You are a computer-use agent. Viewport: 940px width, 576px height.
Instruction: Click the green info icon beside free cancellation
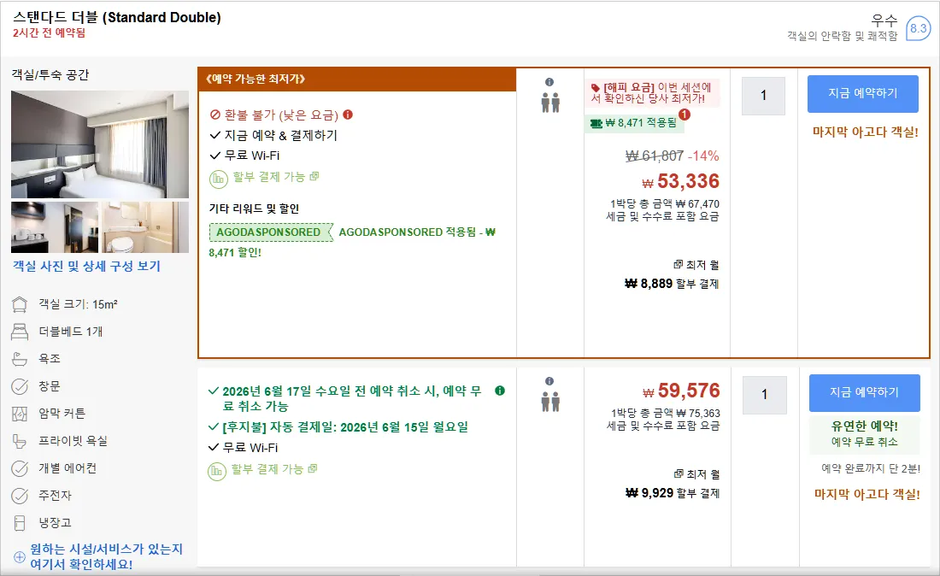500,391
